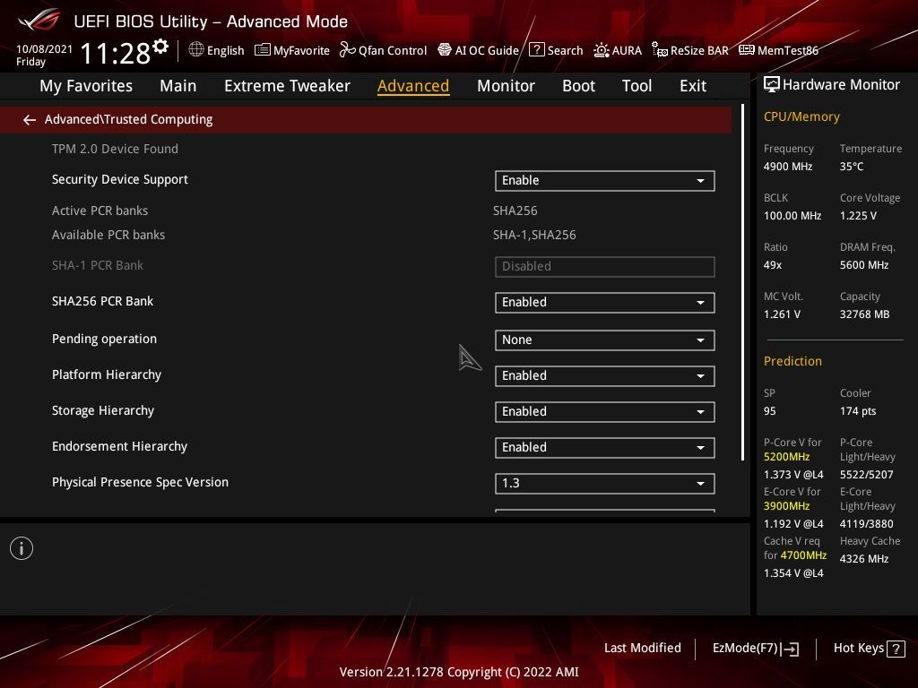The width and height of the screenshot is (918, 688).
Task: Click the EzMode exit arrow icon
Action: (x=790, y=649)
